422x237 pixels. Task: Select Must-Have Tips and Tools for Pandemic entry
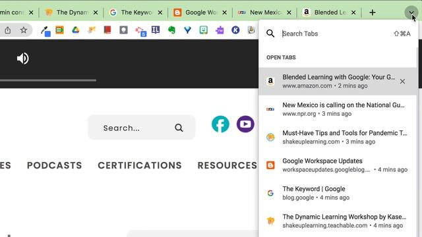click(x=338, y=138)
